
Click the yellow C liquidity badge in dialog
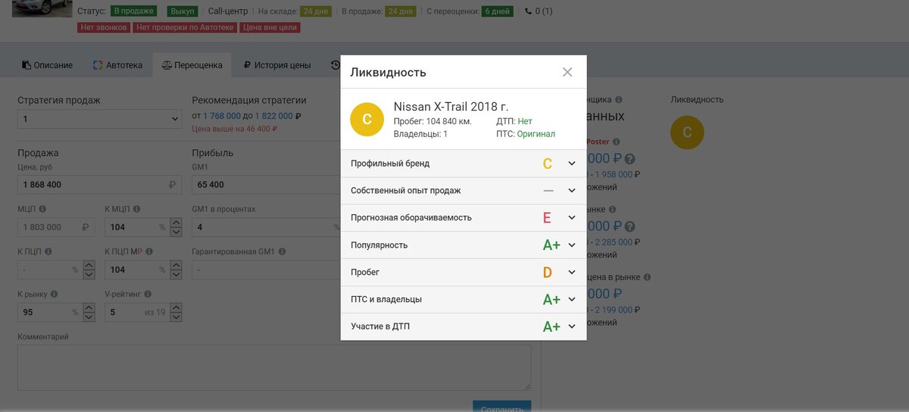coord(367,119)
